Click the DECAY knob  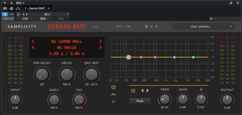click(67, 75)
